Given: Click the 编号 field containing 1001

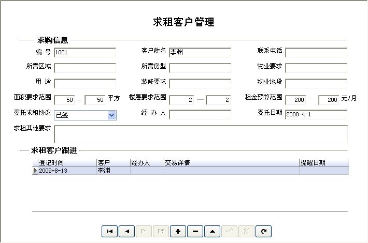Looking at the screenshot, I should click(85, 52).
